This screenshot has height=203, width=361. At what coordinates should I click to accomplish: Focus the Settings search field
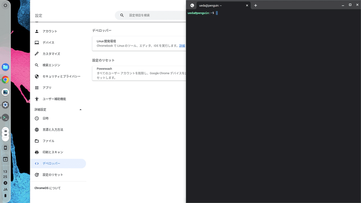pos(151,15)
